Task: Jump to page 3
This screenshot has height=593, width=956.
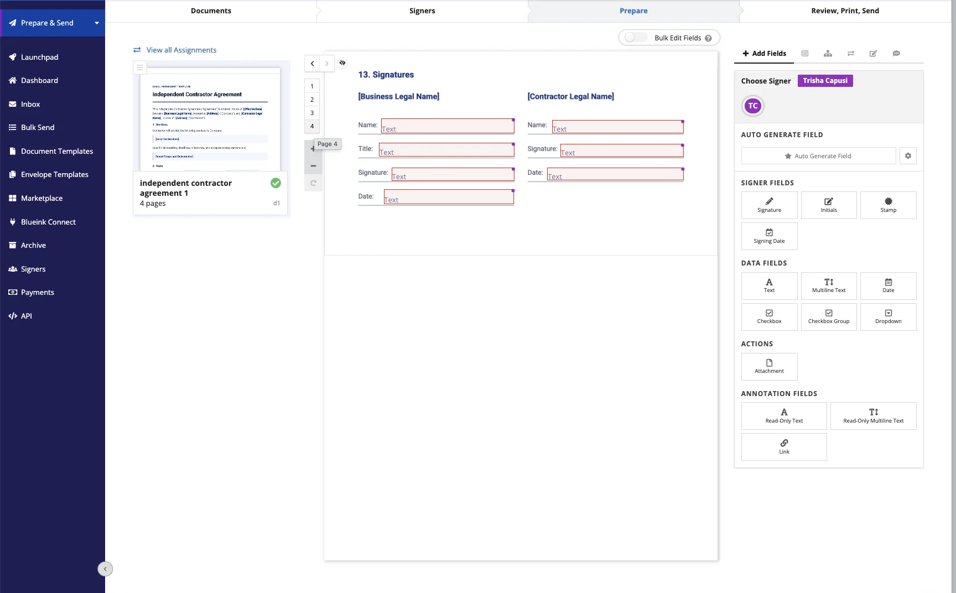Action: coord(312,113)
